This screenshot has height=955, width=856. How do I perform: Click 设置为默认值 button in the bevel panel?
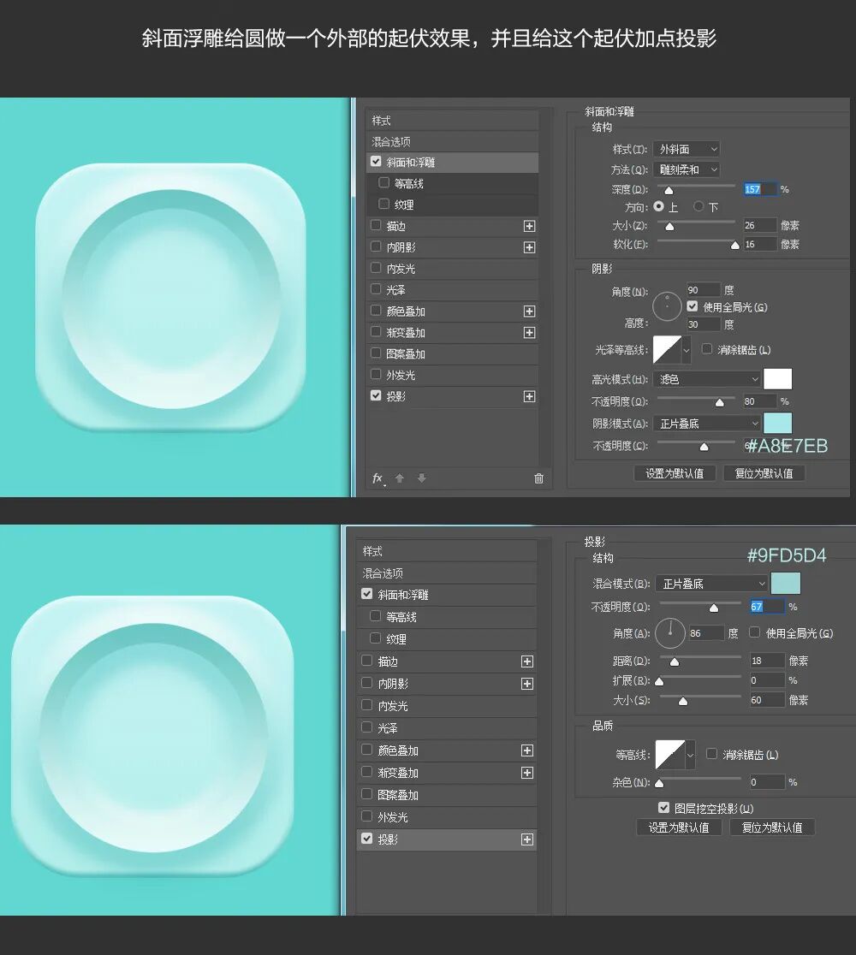pos(675,473)
